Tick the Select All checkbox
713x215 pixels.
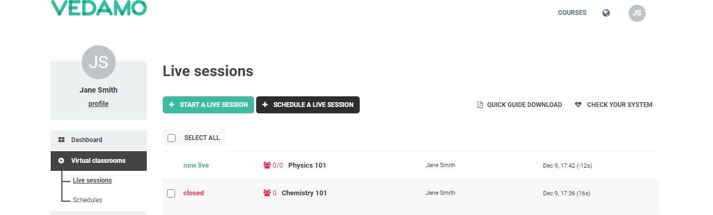[171, 138]
